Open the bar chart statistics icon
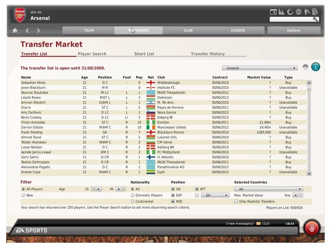 (x=281, y=12)
